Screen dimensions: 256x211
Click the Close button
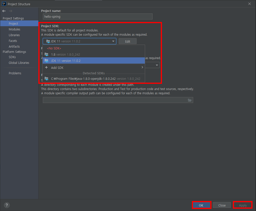tap(222, 205)
